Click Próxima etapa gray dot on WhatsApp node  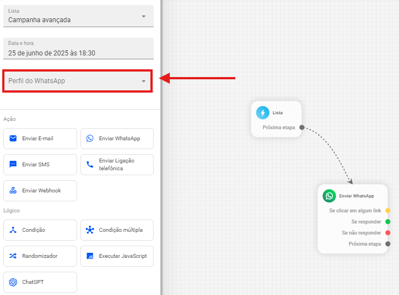pyautogui.click(x=388, y=244)
